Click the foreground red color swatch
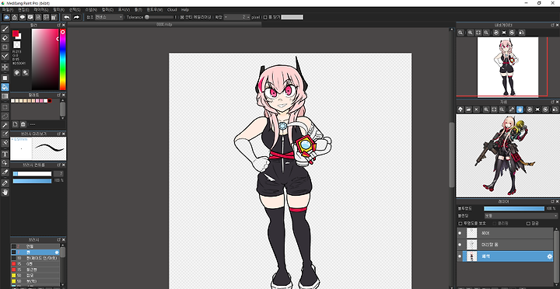 [16, 33]
